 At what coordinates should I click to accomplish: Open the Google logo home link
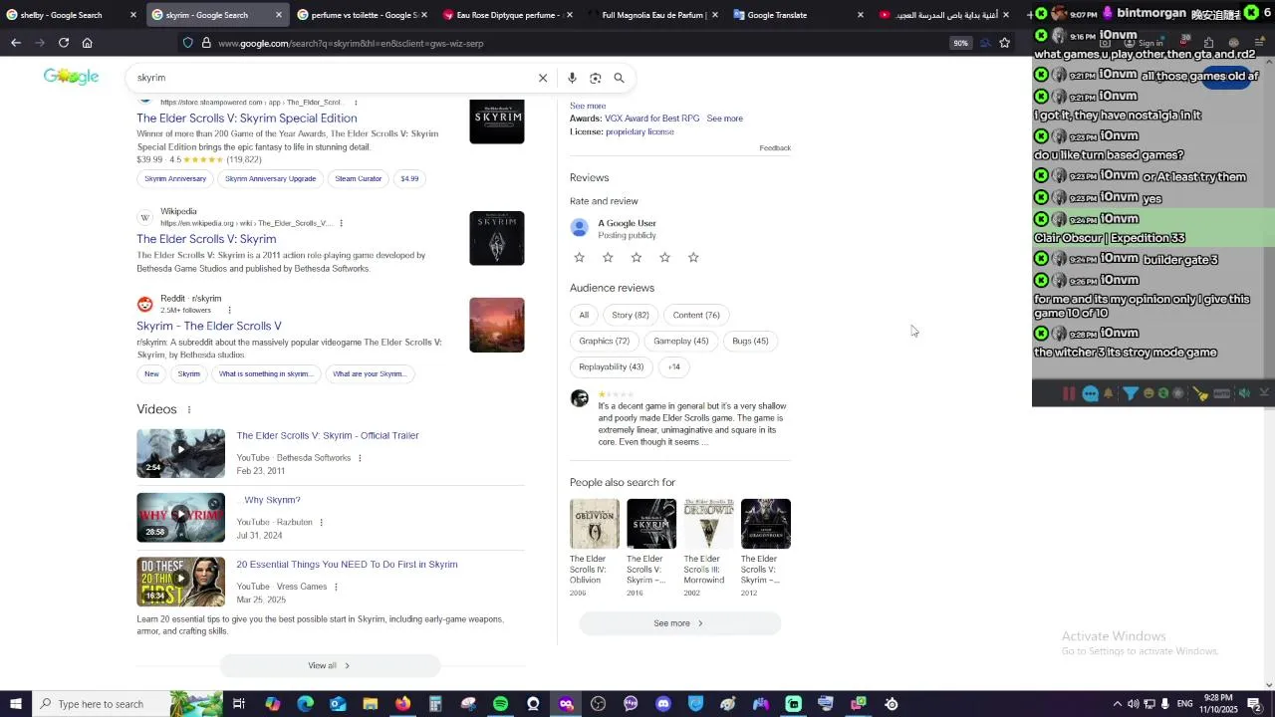pyautogui.click(x=71, y=77)
